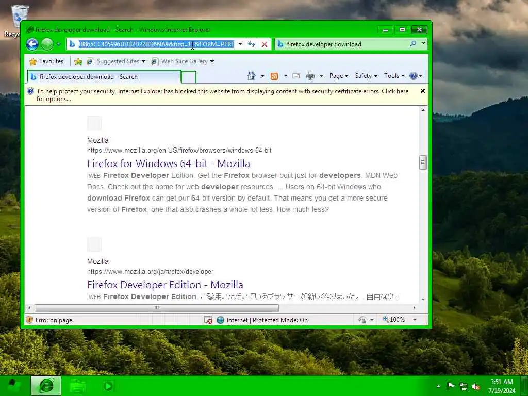Image resolution: width=528 pixels, height=396 pixels.
Task: Open Web Slice Gallery link
Action: tap(183, 61)
